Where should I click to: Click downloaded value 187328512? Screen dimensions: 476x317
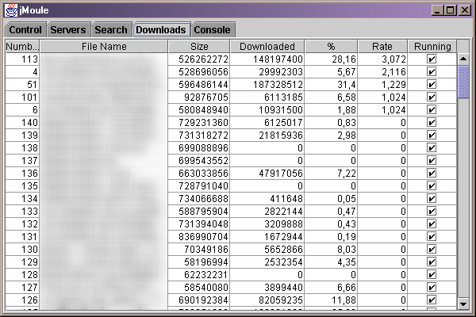[x=267, y=85]
